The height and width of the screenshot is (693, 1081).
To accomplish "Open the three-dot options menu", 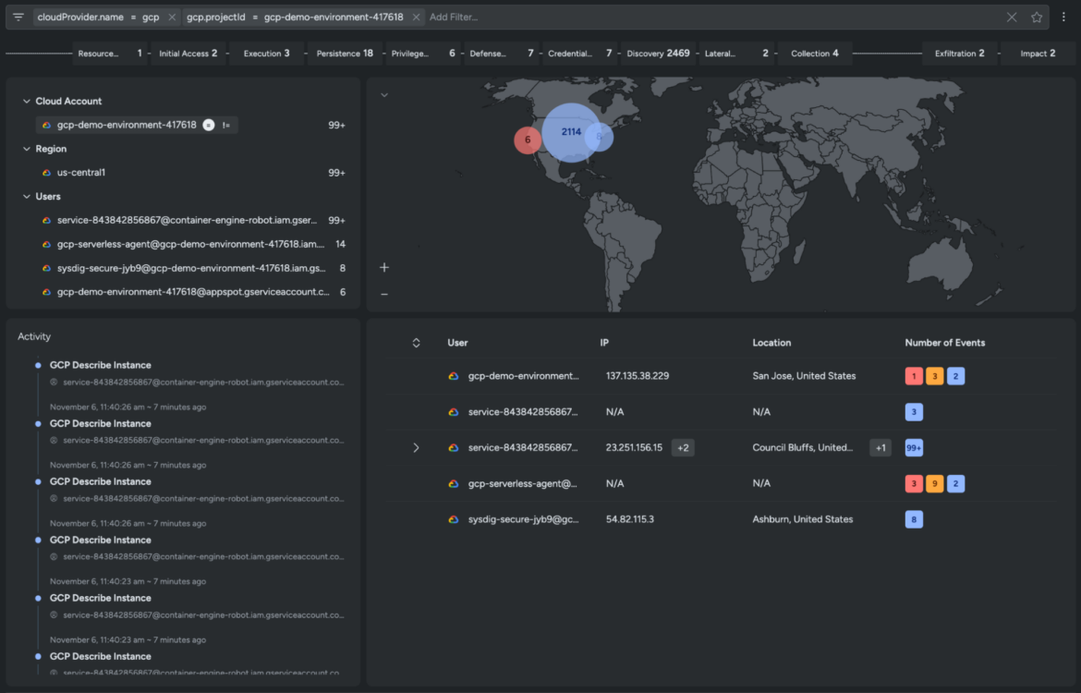I will pos(1063,18).
